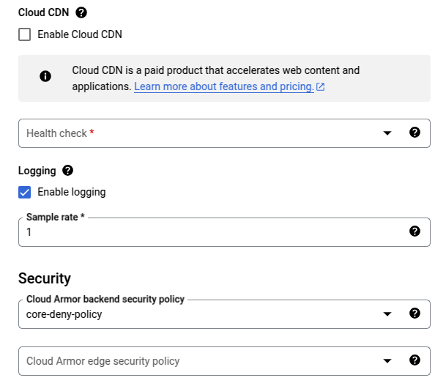Open the Sample rate help icon
435x386 pixels.
point(414,231)
